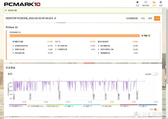Click the 数位内容创作 category heading
168x119 pixels.
point(103,41)
